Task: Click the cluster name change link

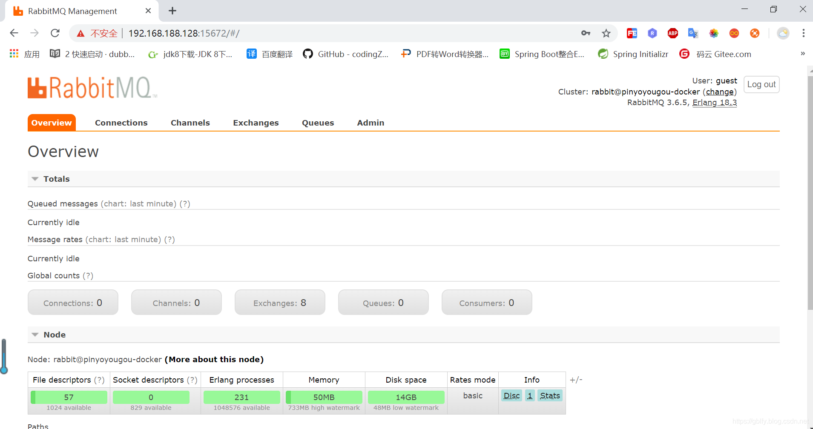Action: pos(720,92)
